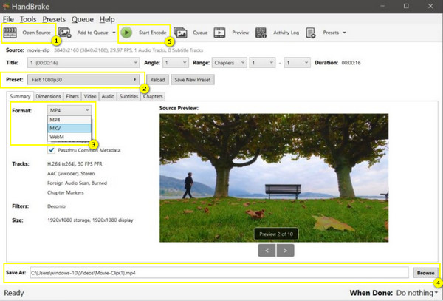The image size is (443, 301).
Task: Click the Decomb filter text
Action: tap(57, 206)
